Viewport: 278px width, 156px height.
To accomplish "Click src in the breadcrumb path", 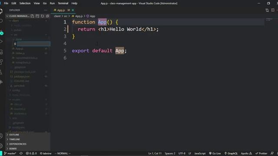I will pos(66,16).
